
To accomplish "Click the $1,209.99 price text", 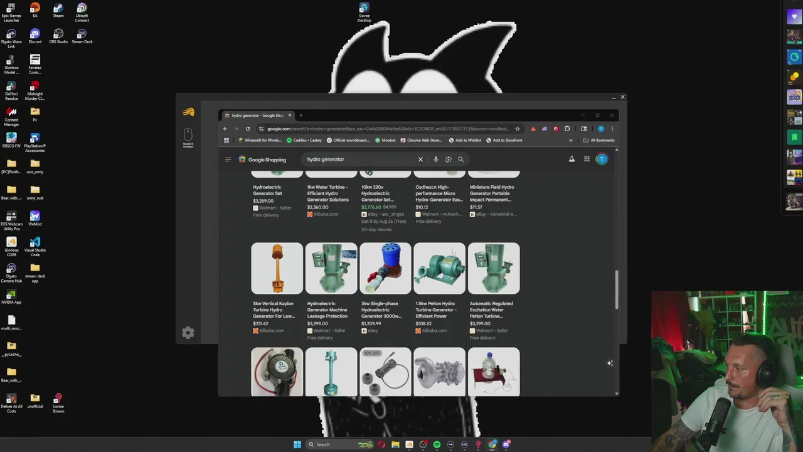I will click(x=371, y=324).
